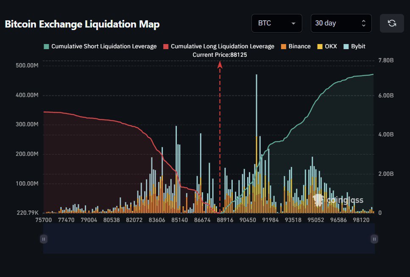
Task: Click the right range selector handle icon
Action: (x=374, y=239)
